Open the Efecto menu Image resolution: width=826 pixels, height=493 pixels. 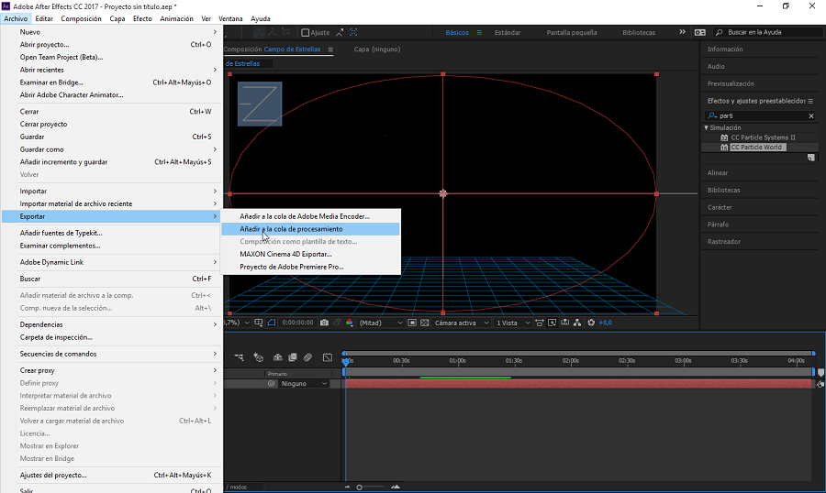pos(142,18)
